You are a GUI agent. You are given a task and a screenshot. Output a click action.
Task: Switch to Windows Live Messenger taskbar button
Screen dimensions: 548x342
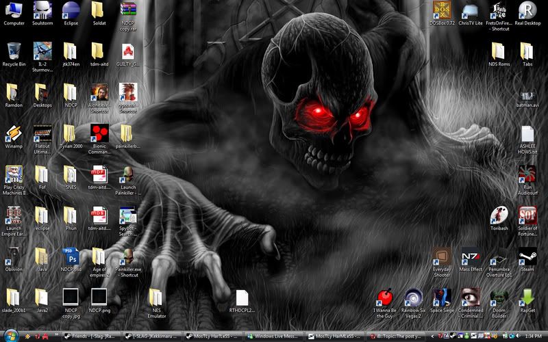click(x=274, y=336)
